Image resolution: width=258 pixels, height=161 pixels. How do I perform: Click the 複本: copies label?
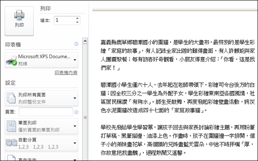[45, 20]
